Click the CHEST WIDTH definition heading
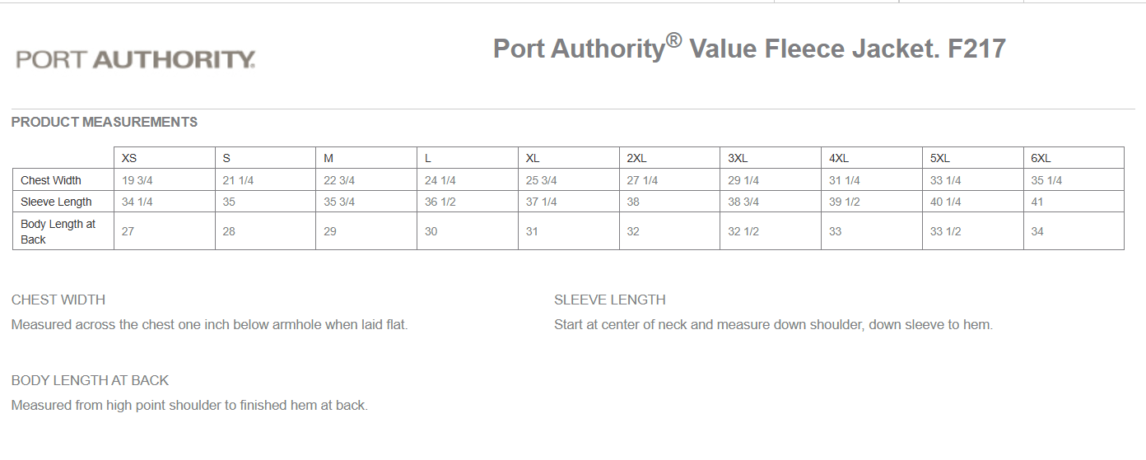This screenshot has width=1146, height=460. coord(58,300)
